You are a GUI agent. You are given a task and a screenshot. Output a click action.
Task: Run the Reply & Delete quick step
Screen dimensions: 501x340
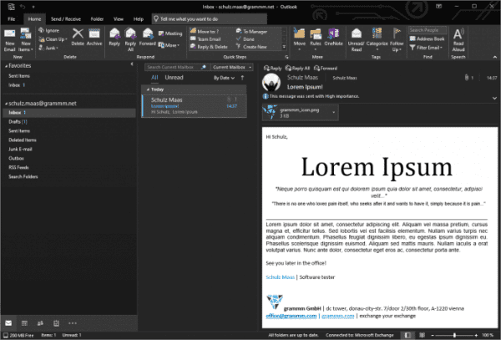209,47
